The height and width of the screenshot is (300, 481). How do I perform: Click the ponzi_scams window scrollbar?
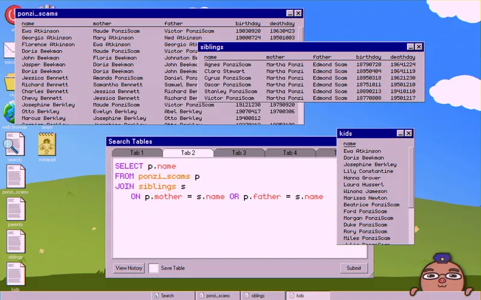[x=301, y=34]
